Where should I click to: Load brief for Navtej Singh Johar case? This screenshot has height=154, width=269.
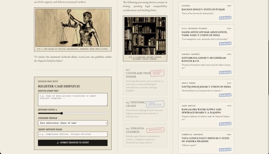(225, 95)
